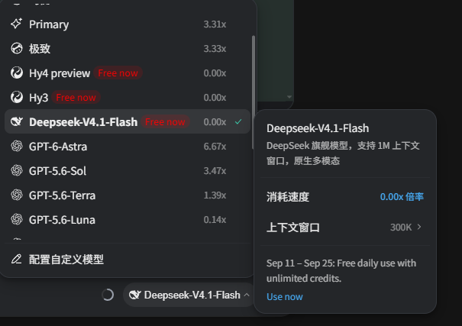
Task: Click the Hy3 model icon
Action: pos(17,97)
